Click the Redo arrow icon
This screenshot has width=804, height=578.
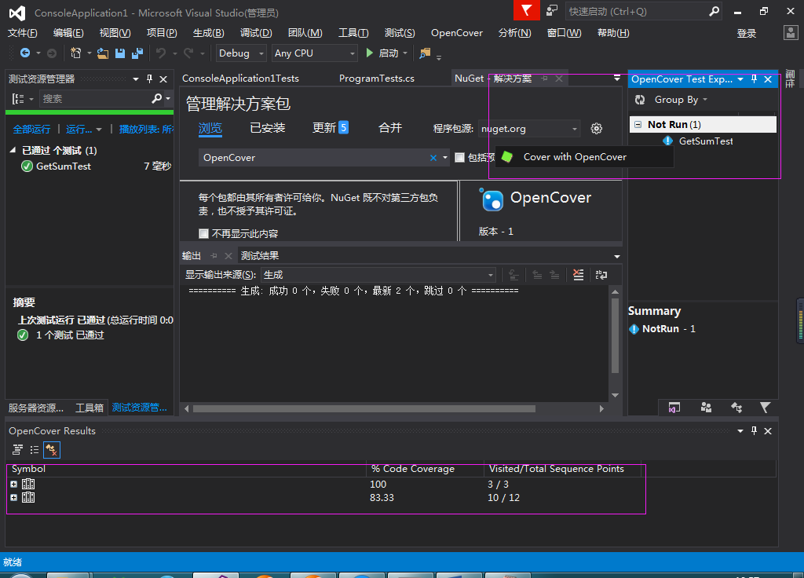click(x=188, y=53)
